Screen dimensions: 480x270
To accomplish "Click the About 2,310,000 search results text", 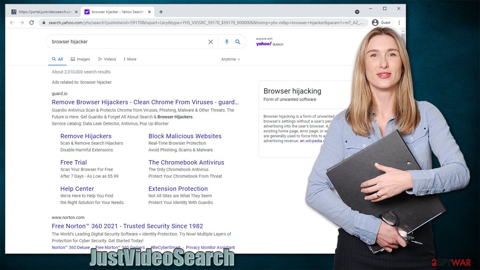I will pyautogui.click(x=81, y=72).
